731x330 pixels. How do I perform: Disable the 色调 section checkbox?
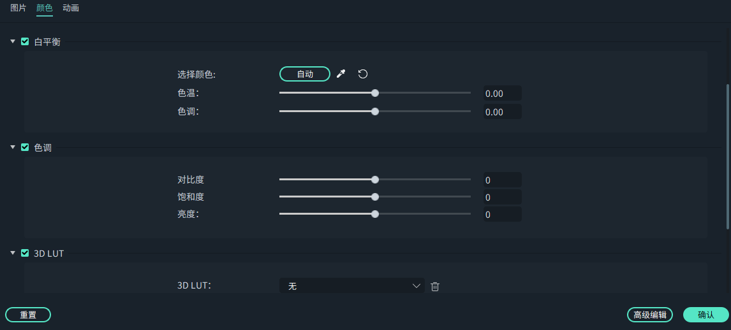click(x=25, y=147)
